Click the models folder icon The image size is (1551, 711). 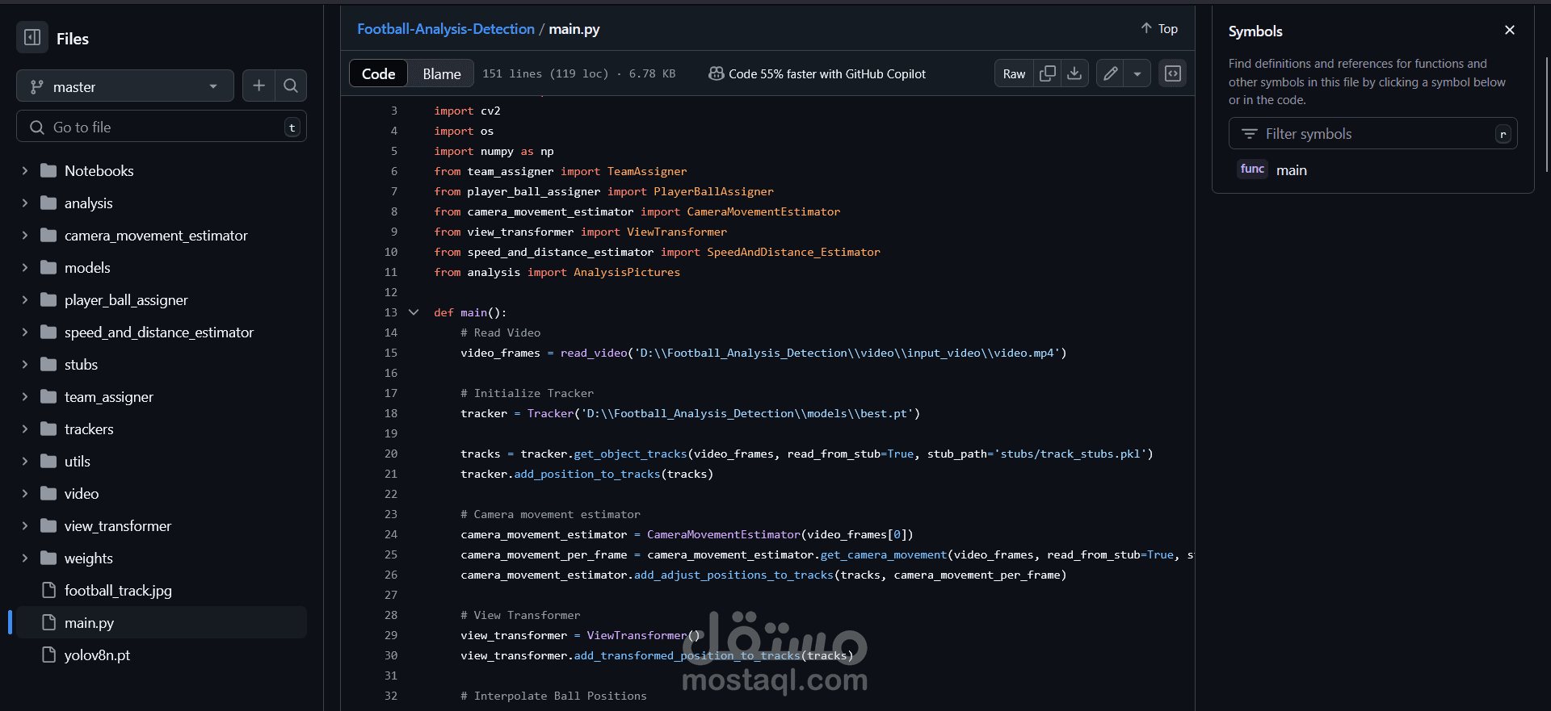point(48,267)
